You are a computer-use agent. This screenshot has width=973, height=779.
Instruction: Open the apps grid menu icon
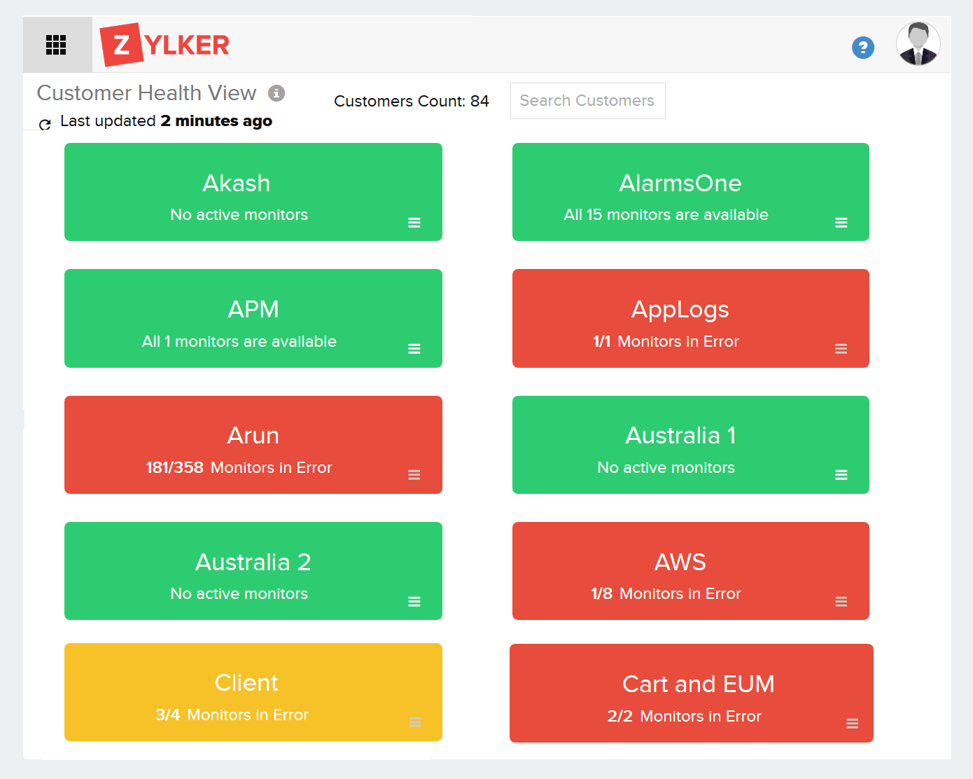click(x=56, y=45)
